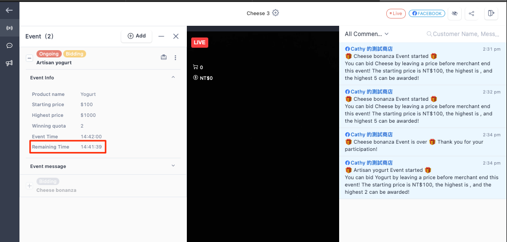Click the Cheese bonanza event title

[56, 190]
